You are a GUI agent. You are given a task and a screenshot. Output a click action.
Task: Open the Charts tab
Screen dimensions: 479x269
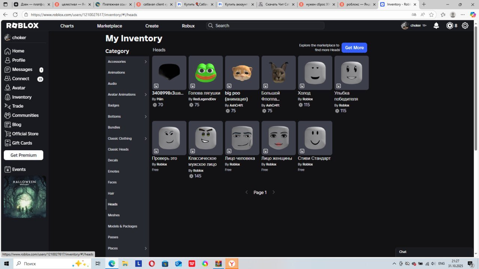(x=67, y=26)
